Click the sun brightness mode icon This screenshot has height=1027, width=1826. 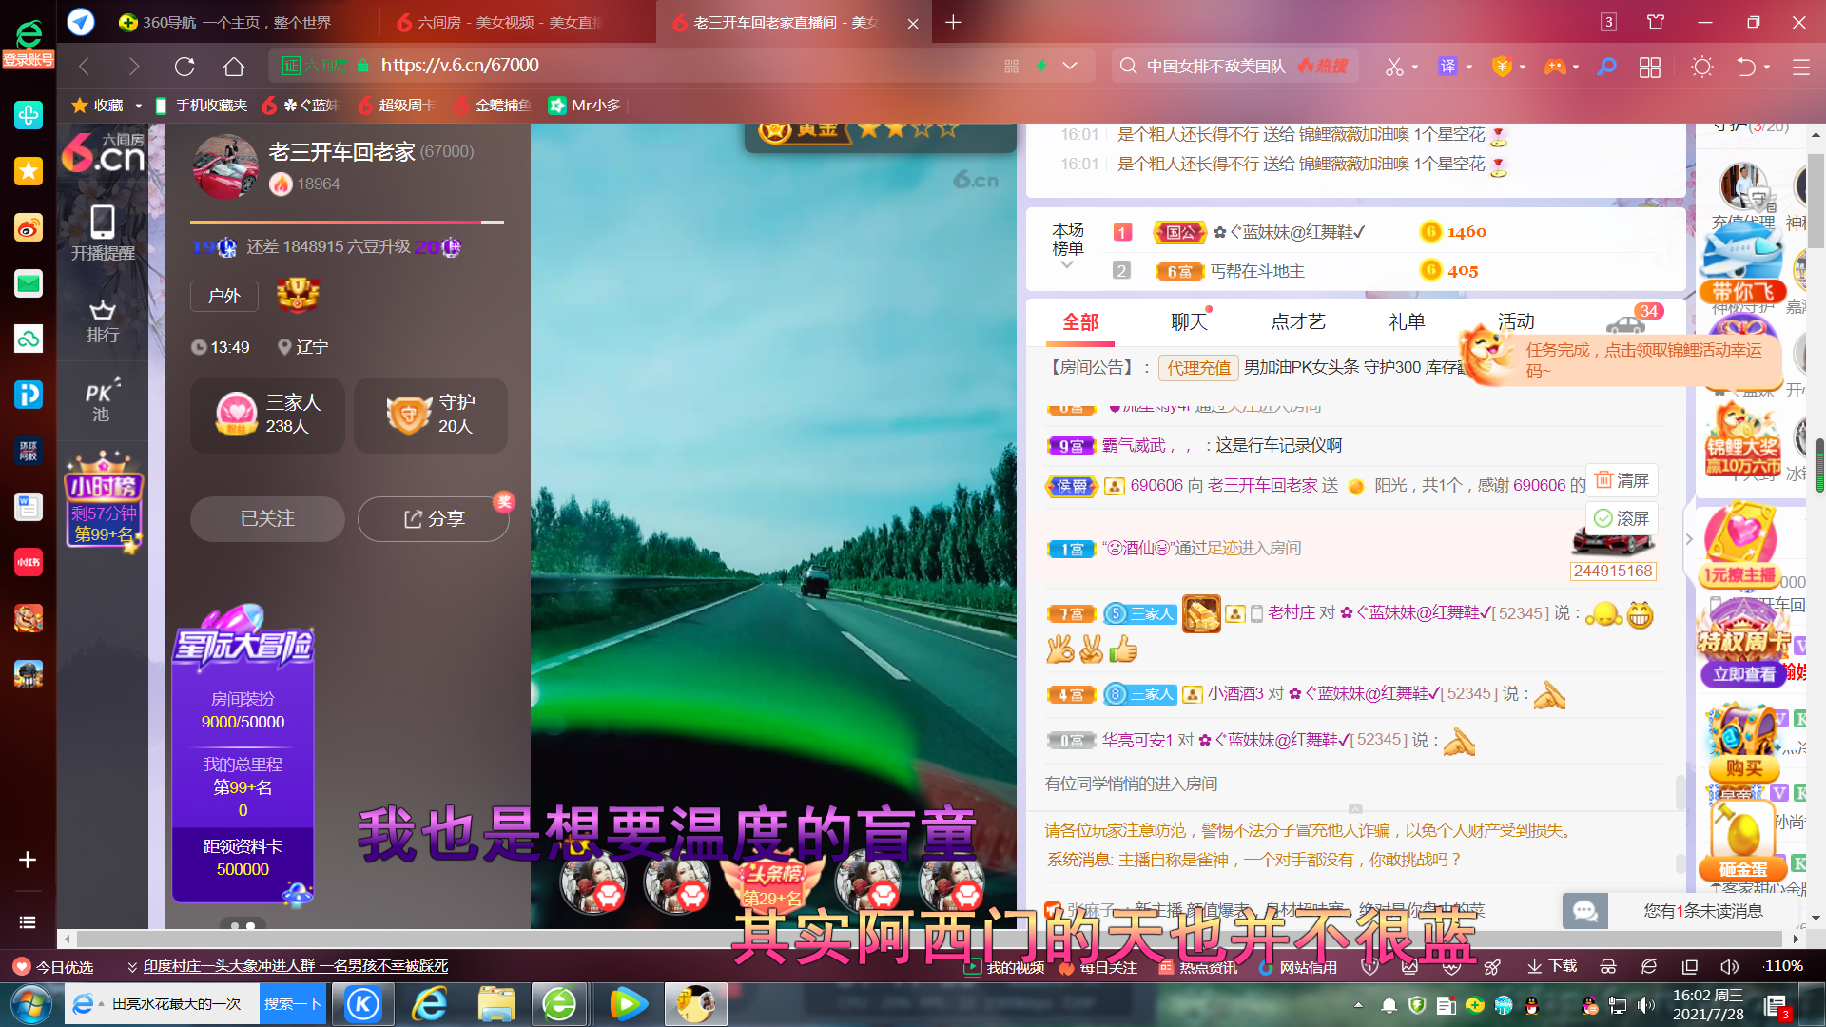coord(1702,67)
